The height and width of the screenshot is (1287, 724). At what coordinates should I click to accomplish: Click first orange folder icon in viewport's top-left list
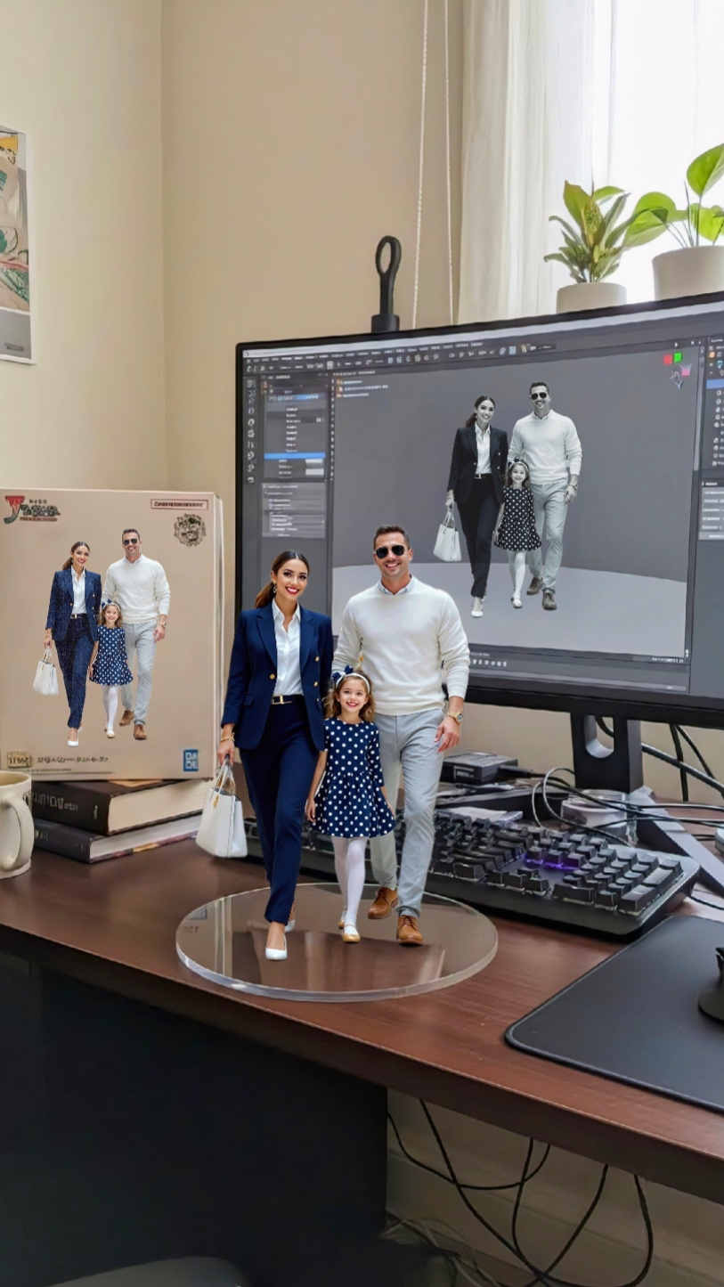coord(339,380)
